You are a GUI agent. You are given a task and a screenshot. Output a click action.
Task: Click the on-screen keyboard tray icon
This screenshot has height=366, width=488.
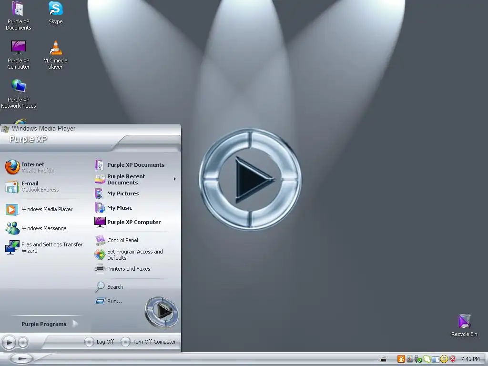tap(383, 359)
